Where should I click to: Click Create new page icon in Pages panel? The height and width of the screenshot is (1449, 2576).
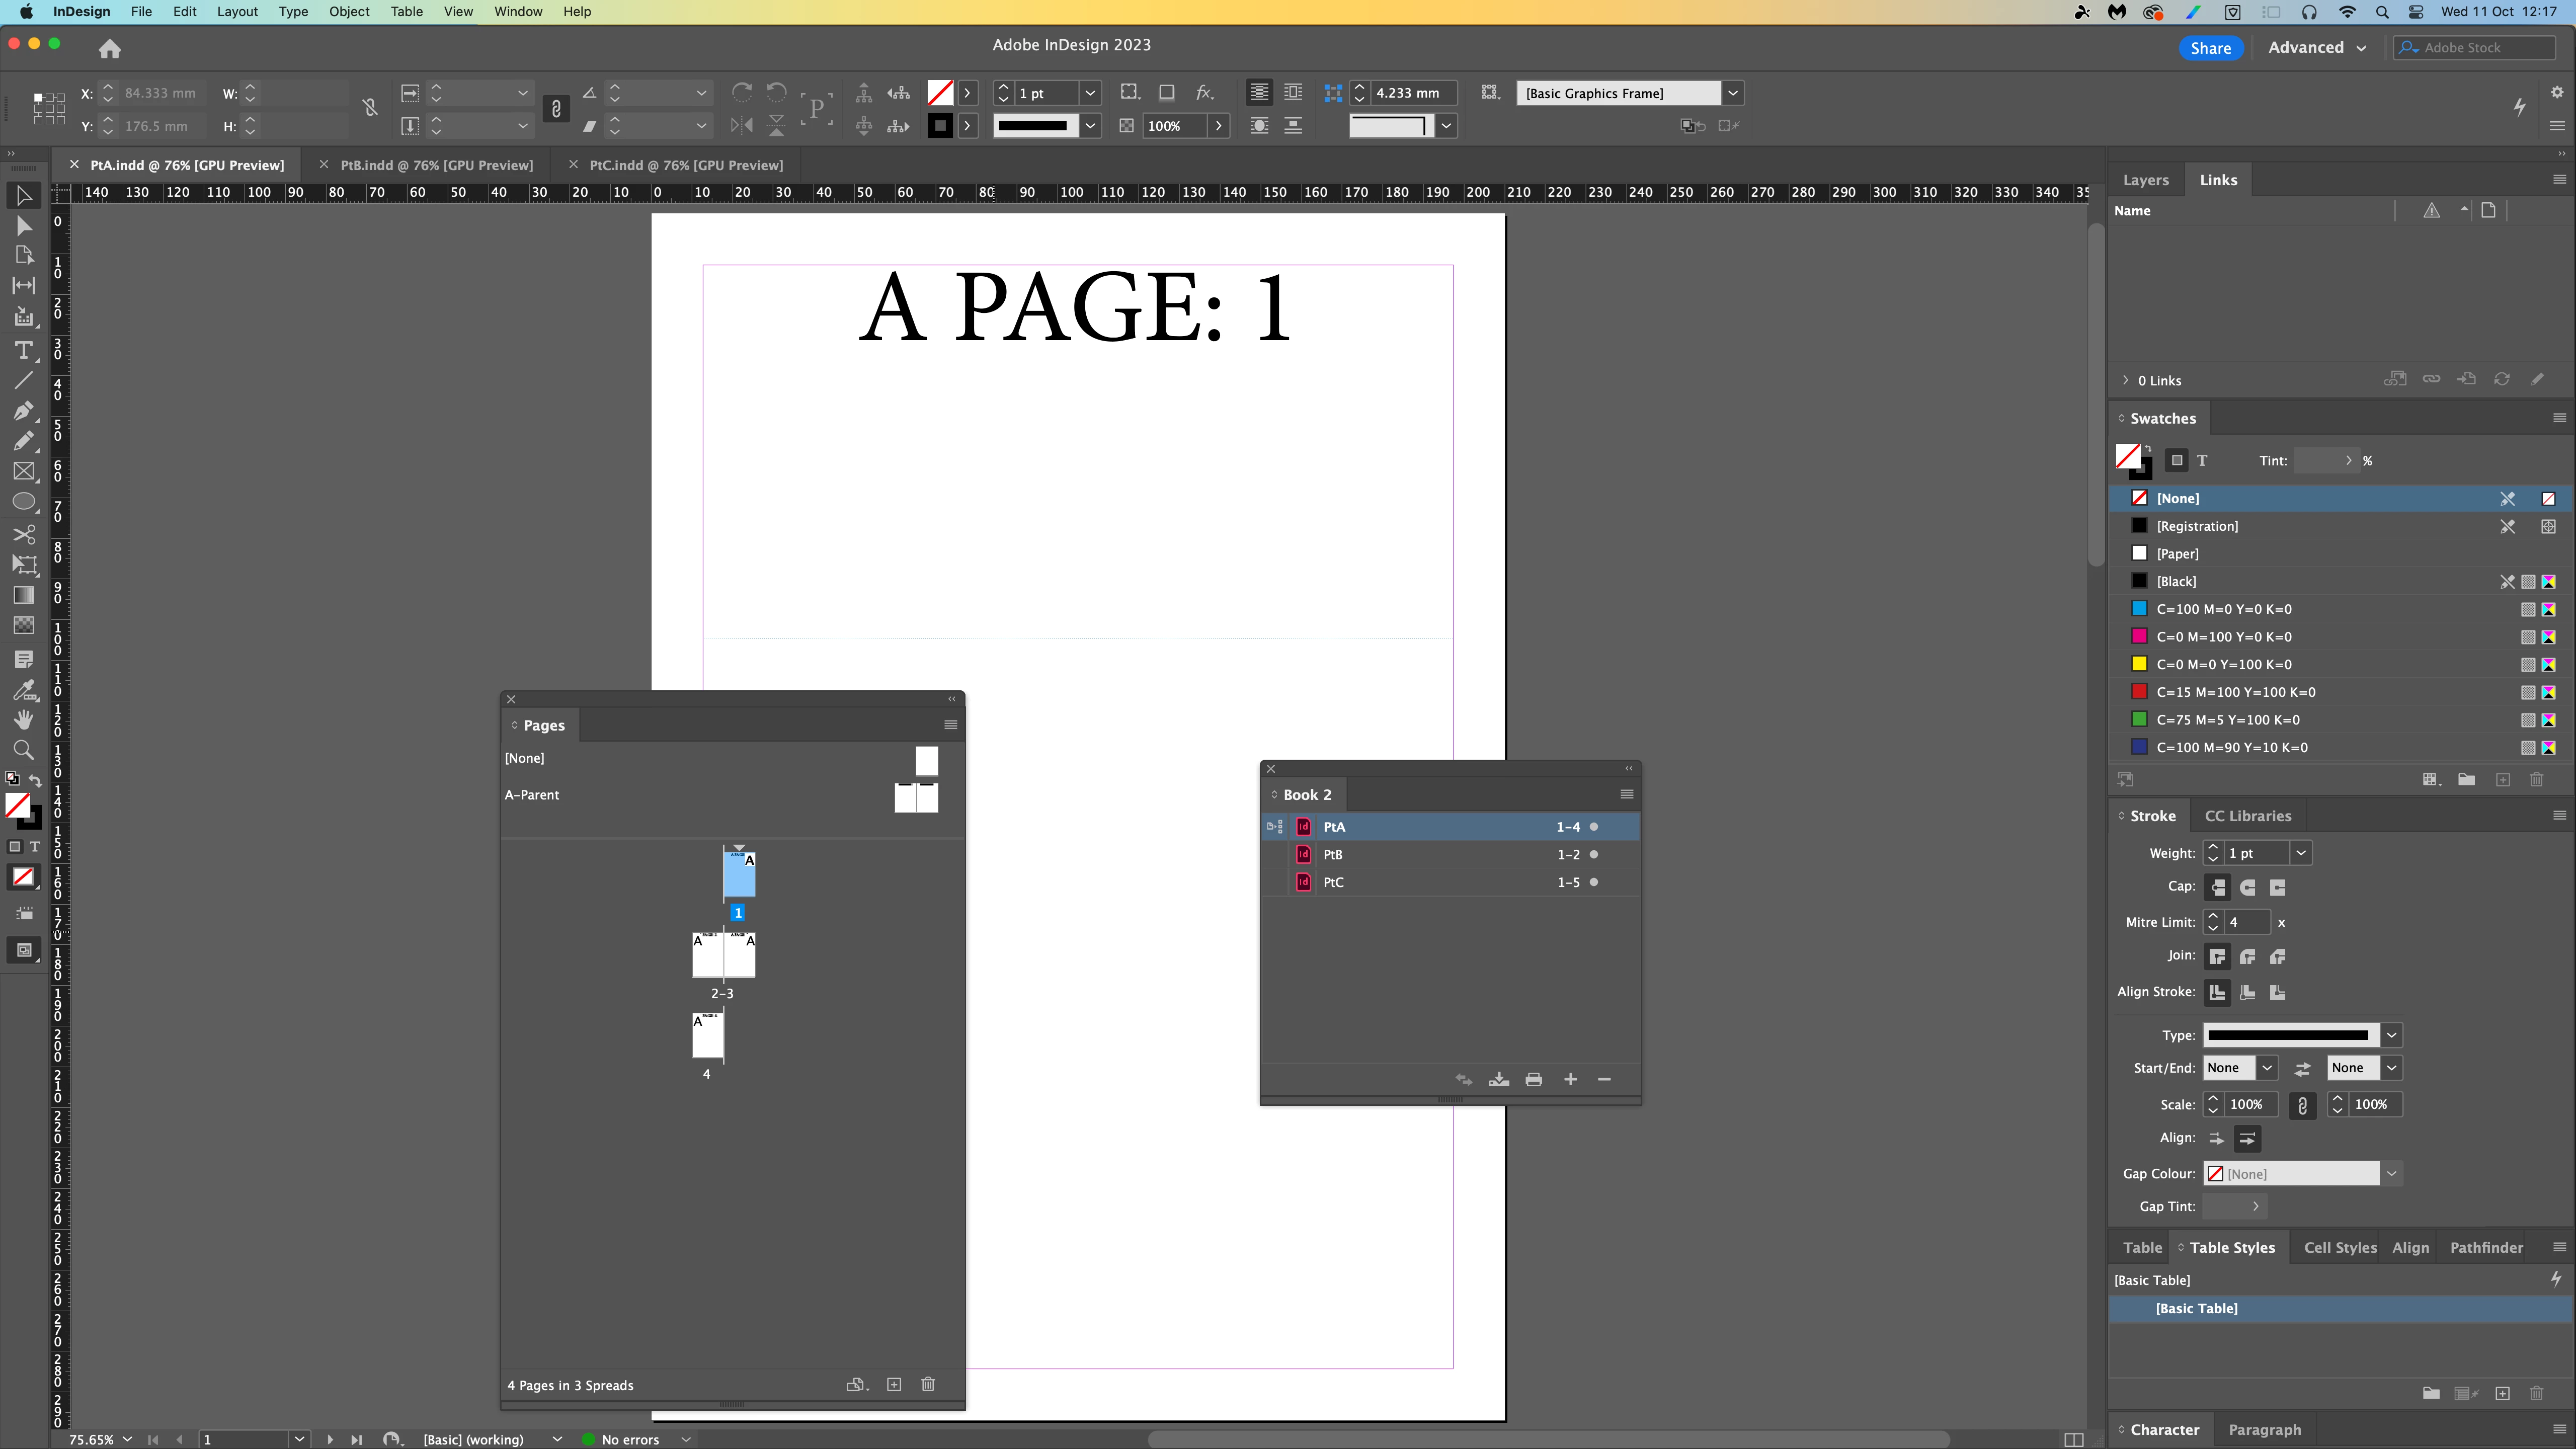pos(894,1384)
